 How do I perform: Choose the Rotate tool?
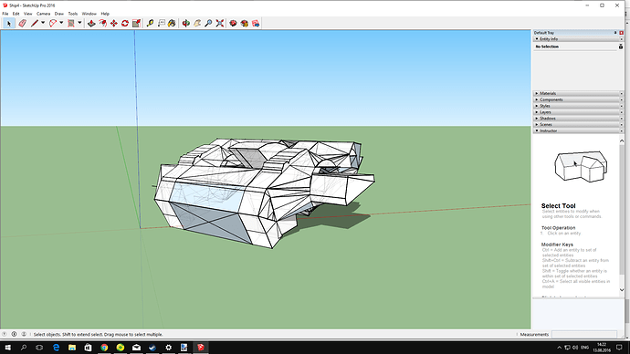pos(125,24)
